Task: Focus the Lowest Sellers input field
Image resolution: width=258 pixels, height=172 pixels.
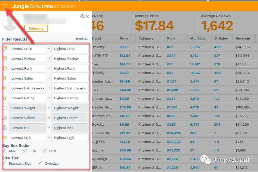Action: (27, 118)
